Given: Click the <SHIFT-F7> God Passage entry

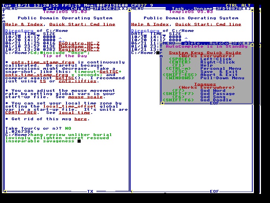Looking at the screenshot, I should click(198, 94).
